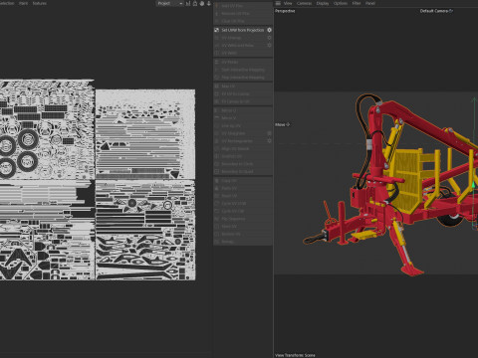Click the down-arrow icon in UV editor toolbar
Viewport: 478px width, 358px height.
[x=209, y=3]
